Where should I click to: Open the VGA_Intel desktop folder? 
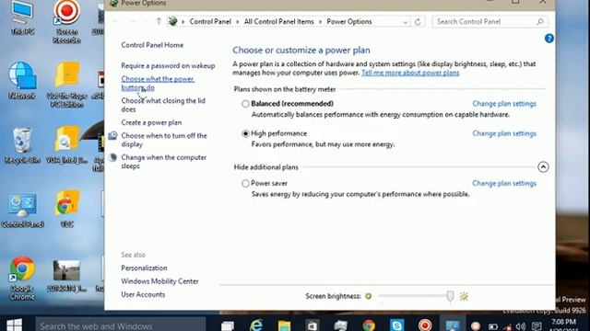pos(67,144)
